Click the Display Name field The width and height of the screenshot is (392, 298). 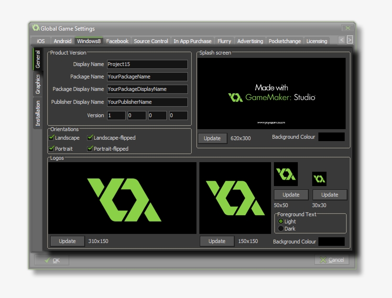147,64
